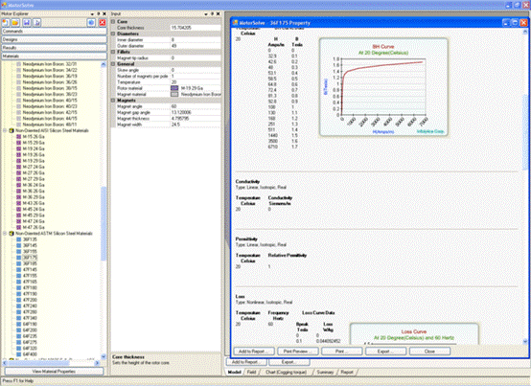
Task: Select M-19 29 Ga steel material
Action: coord(34,161)
